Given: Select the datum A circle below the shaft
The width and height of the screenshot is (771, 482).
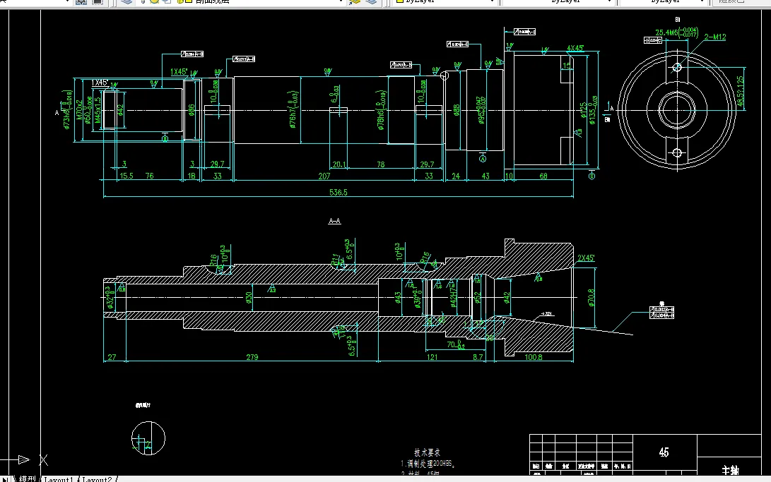Looking at the screenshot, I should [483, 159].
